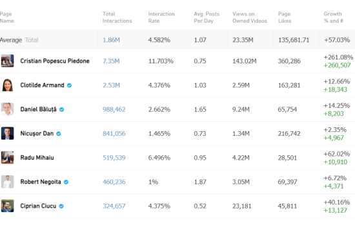The image size is (355, 234).
Task: Open the Robert Negoita page name
Action: point(41,182)
